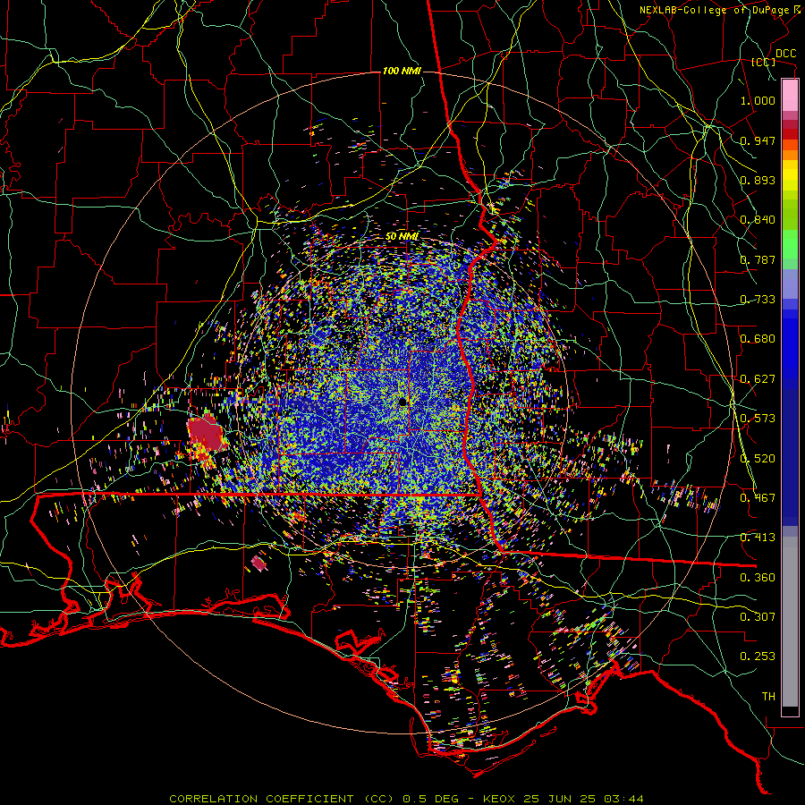Click the 0.627 scale value
This screenshot has height=805, width=805.
coord(758,379)
